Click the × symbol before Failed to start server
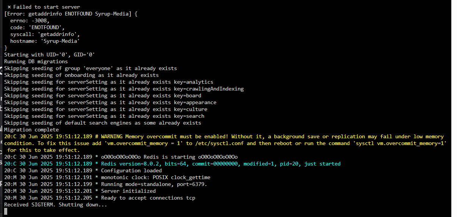 tap(9, 7)
